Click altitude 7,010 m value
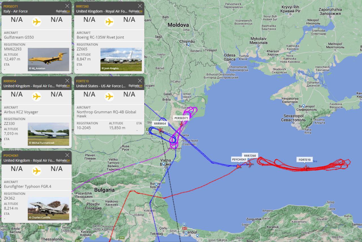The width and height of the screenshot is (362, 242). (11, 134)
